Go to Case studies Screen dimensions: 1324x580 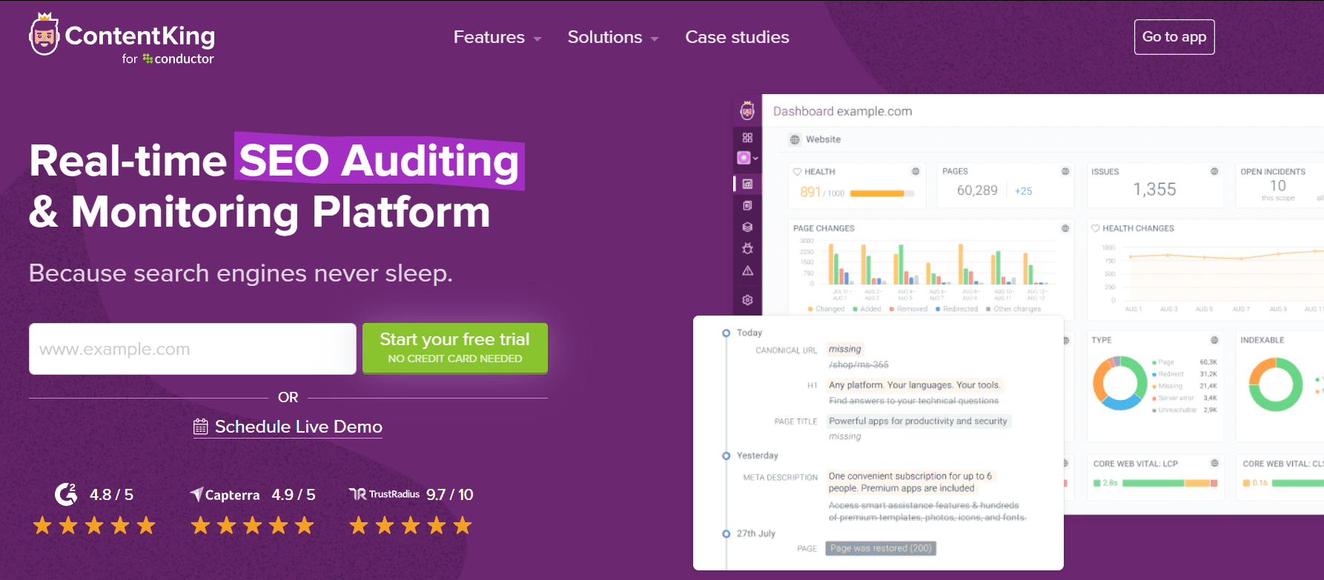737,37
